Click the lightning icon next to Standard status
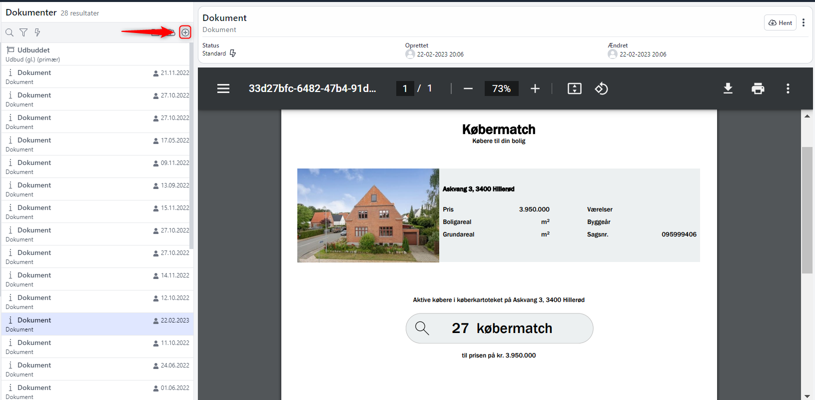This screenshot has width=815, height=400. coord(233,53)
